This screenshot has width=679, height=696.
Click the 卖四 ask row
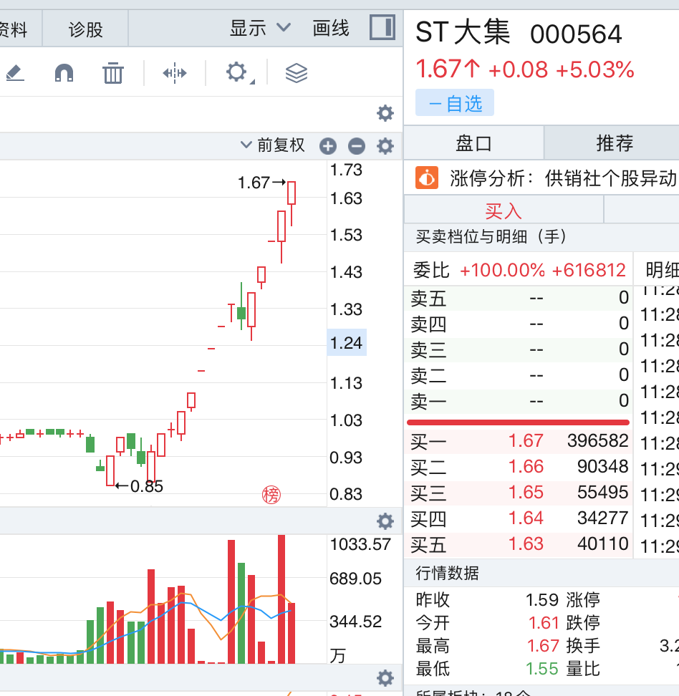click(x=519, y=324)
